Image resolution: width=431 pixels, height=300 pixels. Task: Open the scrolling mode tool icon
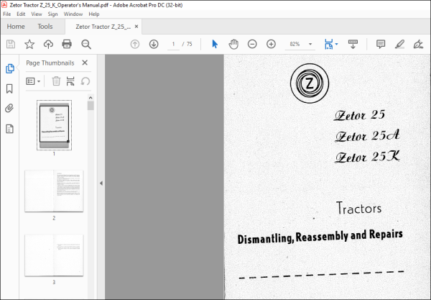click(x=353, y=44)
